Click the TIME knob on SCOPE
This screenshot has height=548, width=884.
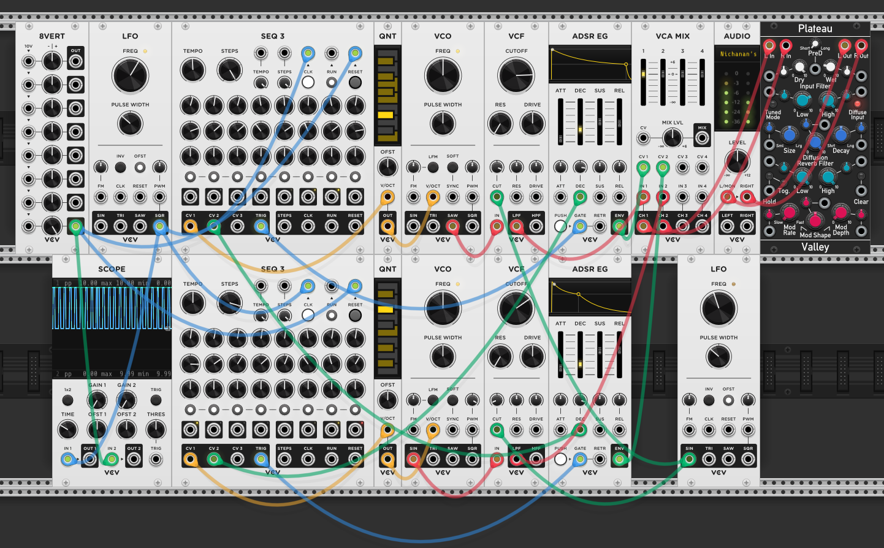[68, 429]
